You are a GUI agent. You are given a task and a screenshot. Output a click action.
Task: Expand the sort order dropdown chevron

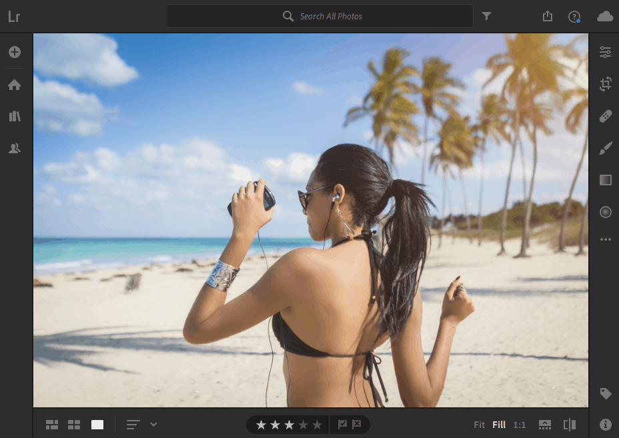pos(153,424)
